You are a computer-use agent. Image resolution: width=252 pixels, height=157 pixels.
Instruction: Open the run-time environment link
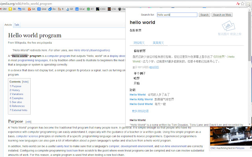click(x=173, y=146)
